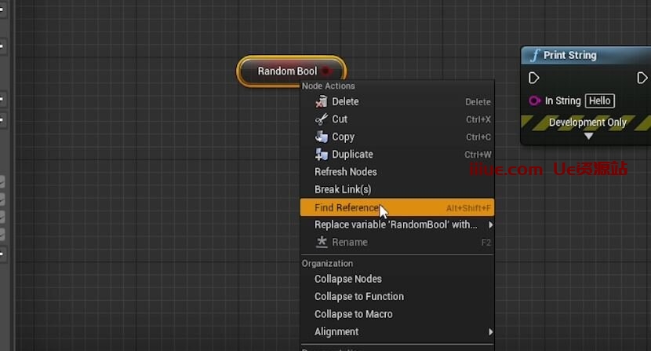Click the Print String function icon
651x351 pixels.
[535, 55]
